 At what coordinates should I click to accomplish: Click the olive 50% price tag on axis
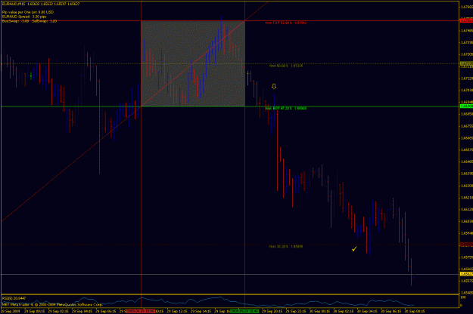coord(466,63)
